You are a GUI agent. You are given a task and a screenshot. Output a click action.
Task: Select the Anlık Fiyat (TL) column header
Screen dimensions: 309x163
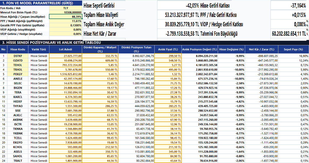168,49
